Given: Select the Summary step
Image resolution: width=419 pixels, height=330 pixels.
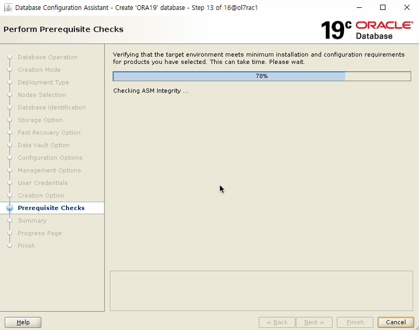Looking at the screenshot, I should coord(32,220).
